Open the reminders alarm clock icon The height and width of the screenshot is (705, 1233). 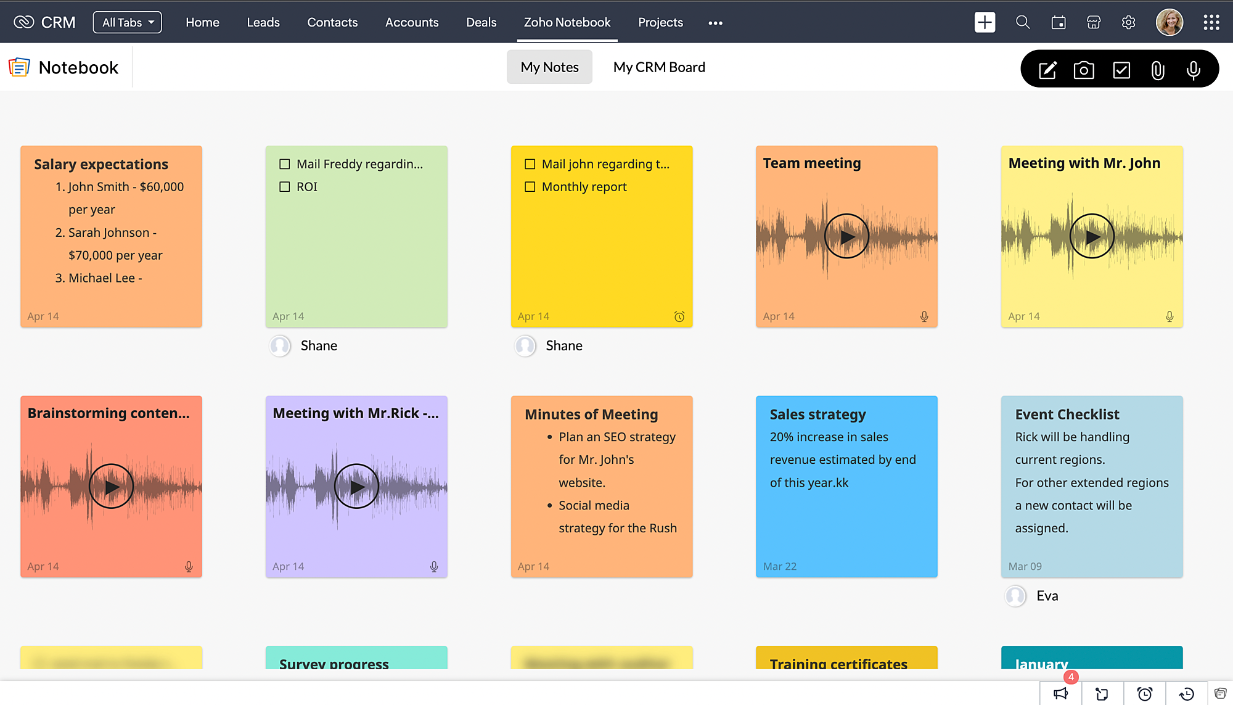[x=1145, y=694]
